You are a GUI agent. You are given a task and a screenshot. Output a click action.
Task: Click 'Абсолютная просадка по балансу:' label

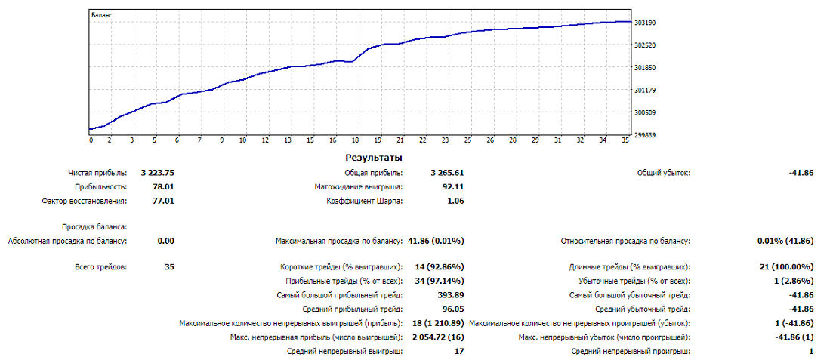68,241
